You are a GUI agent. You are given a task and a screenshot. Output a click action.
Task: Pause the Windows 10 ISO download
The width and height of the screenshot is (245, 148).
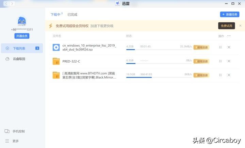click(220, 47)
